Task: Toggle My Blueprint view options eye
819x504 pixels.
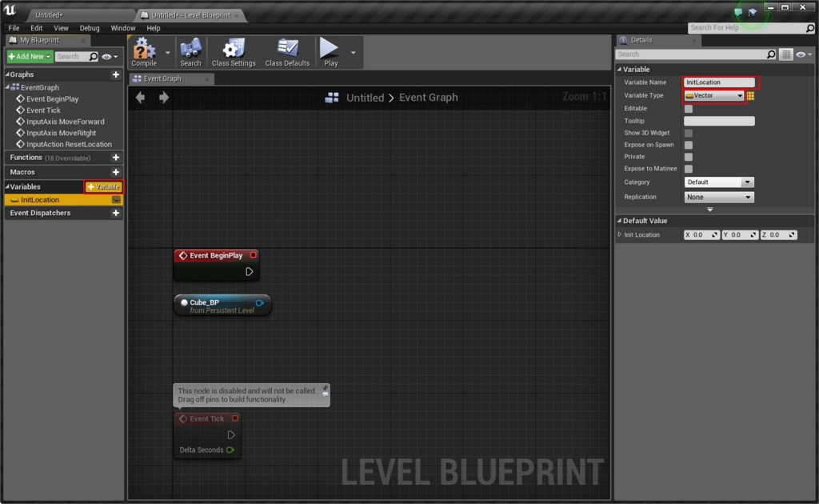Action: click(x=109, y=57)
